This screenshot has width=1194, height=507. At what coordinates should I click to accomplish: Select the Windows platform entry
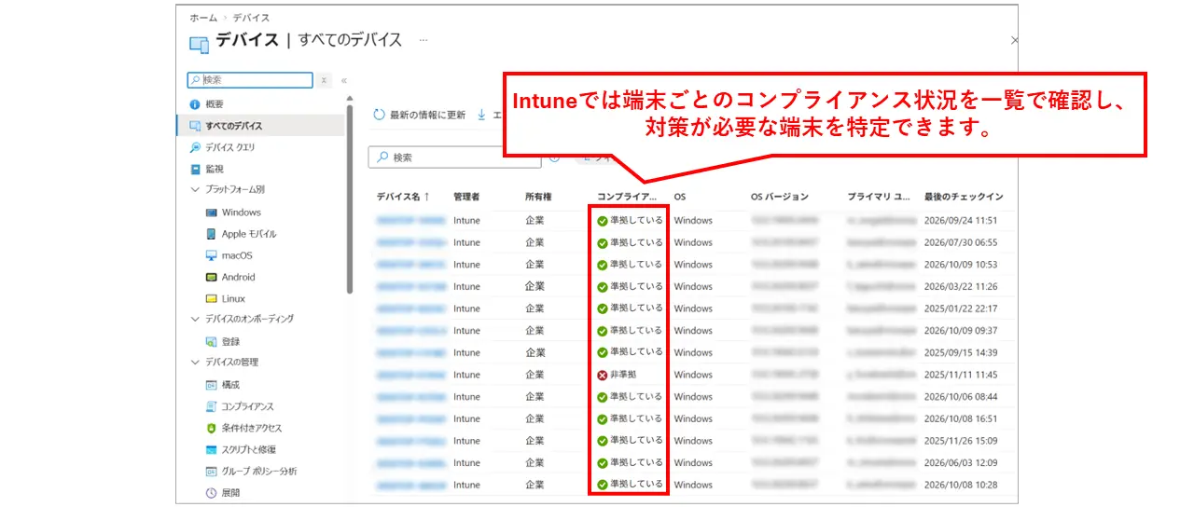pos(241,212)
